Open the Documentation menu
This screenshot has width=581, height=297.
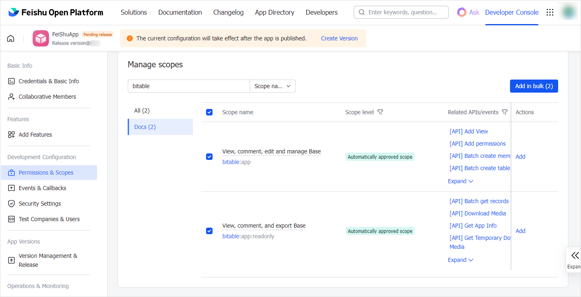coord(180,12)
